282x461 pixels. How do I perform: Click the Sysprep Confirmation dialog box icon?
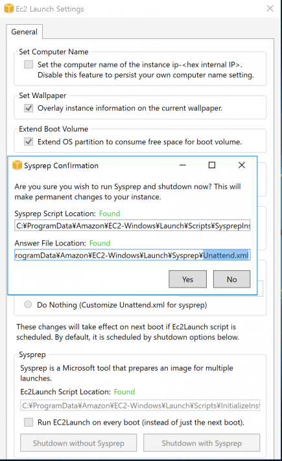pos(18,165)
